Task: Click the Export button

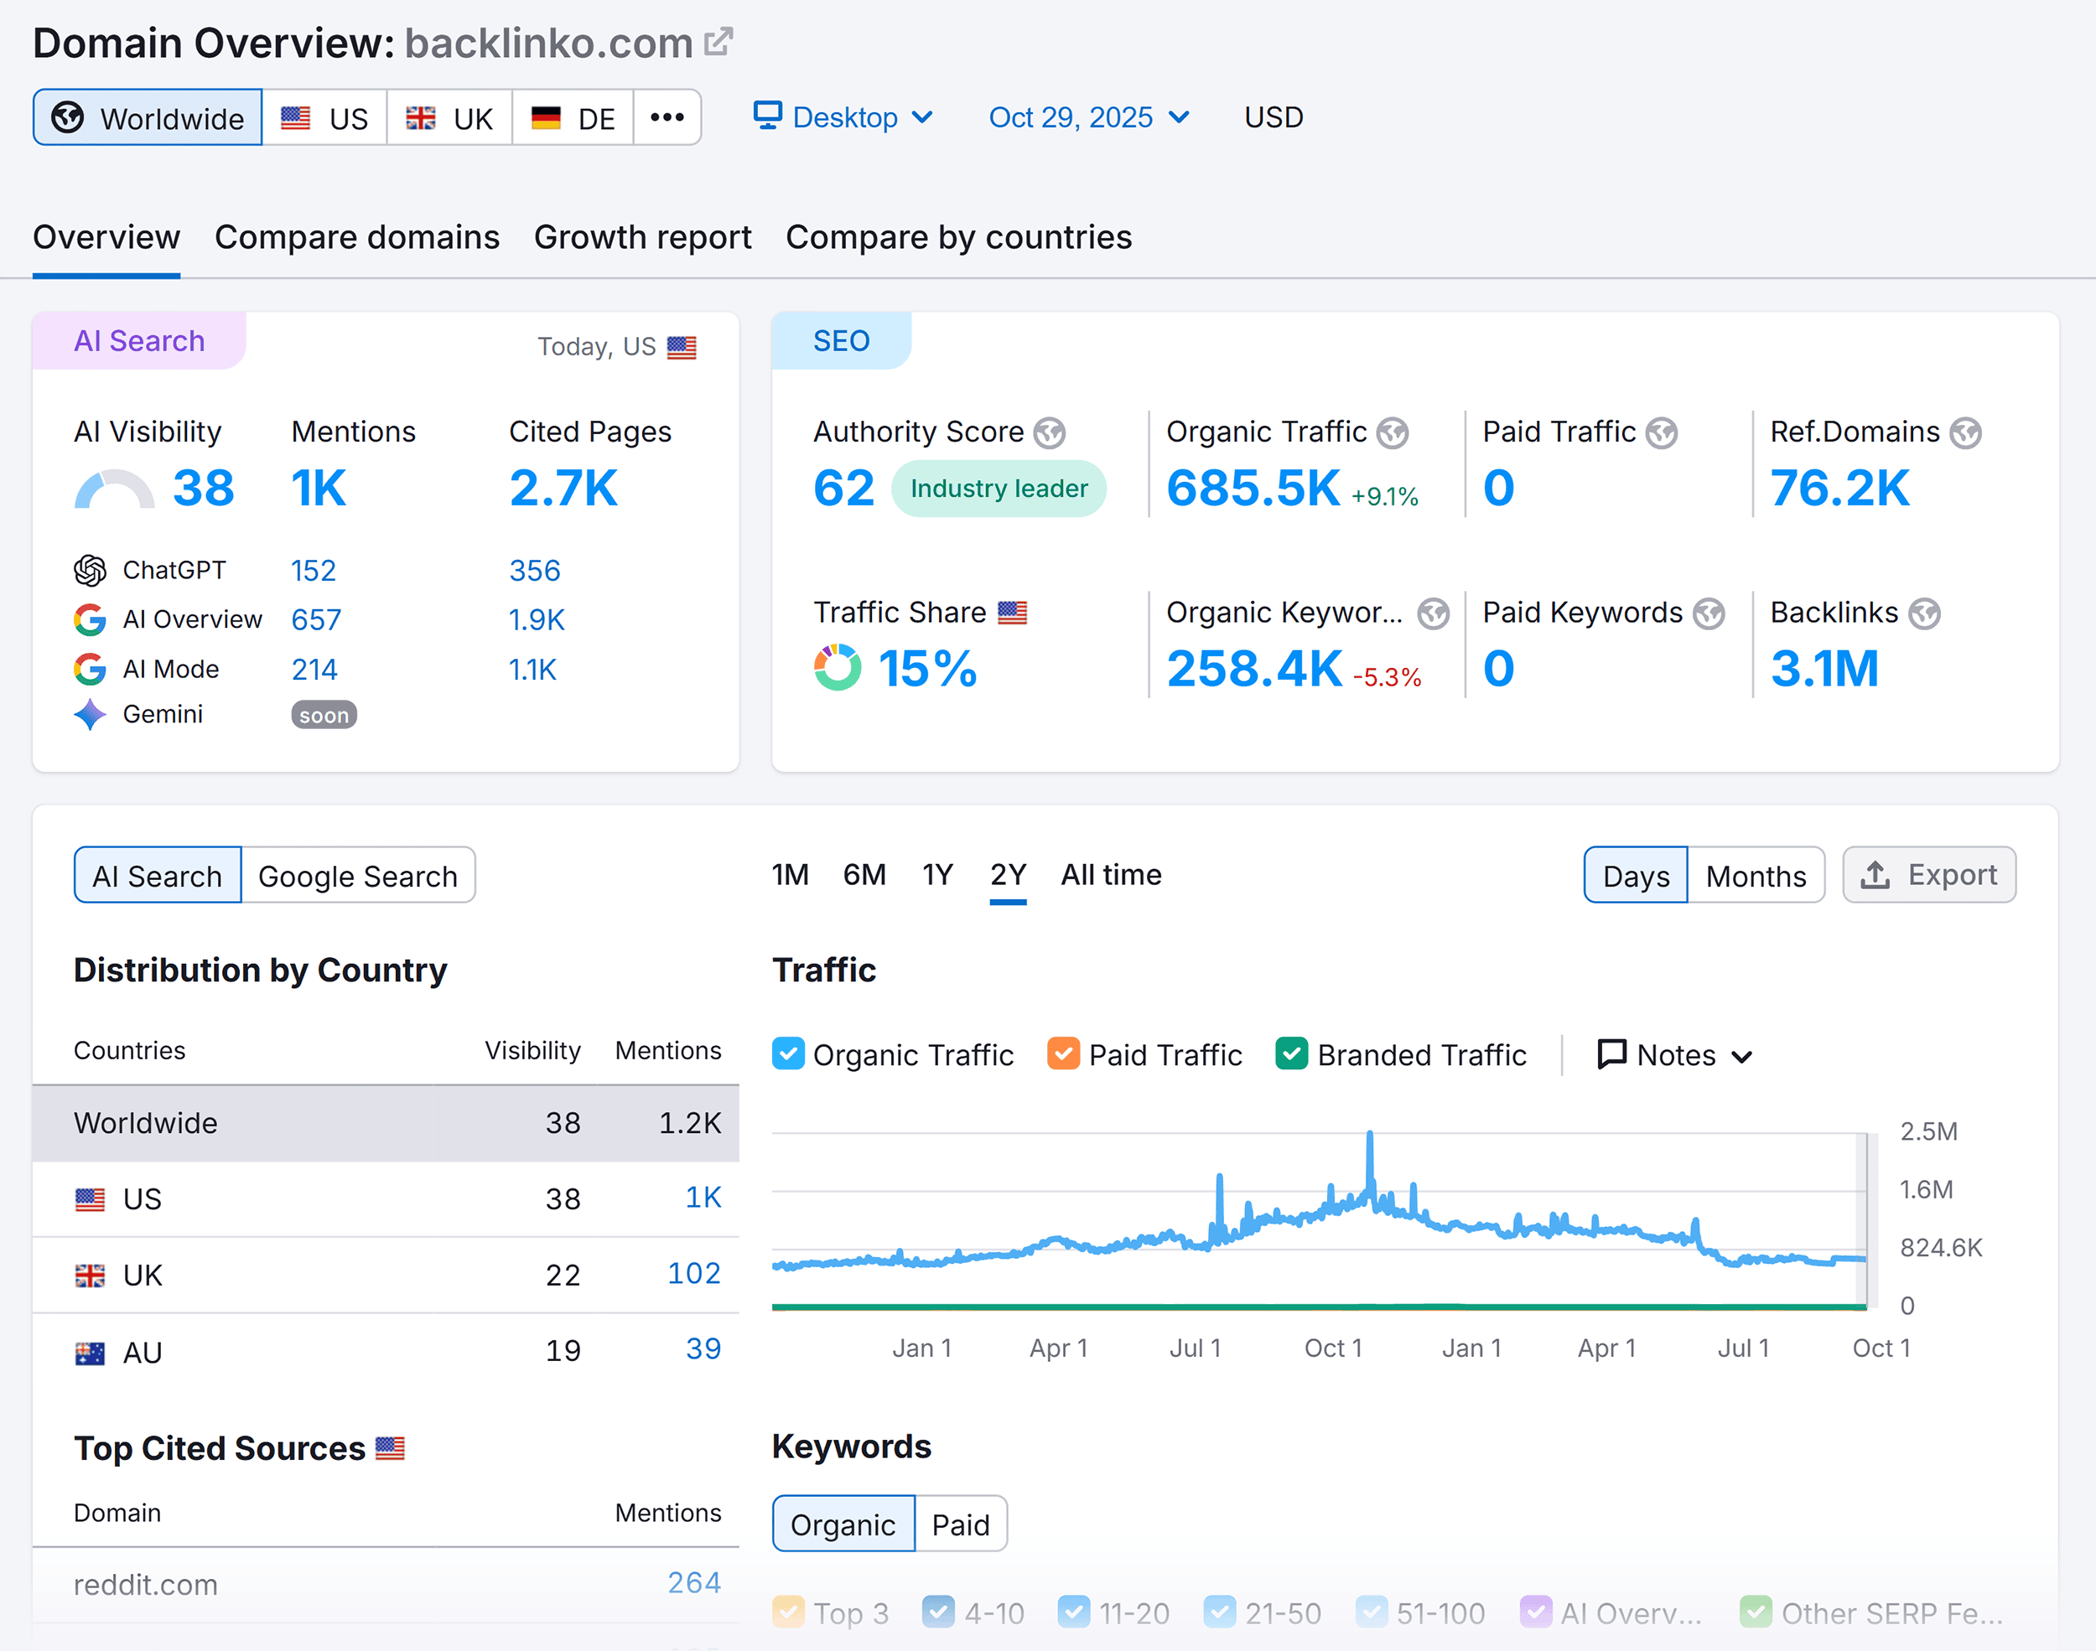Action: (x=1929, y=875)
